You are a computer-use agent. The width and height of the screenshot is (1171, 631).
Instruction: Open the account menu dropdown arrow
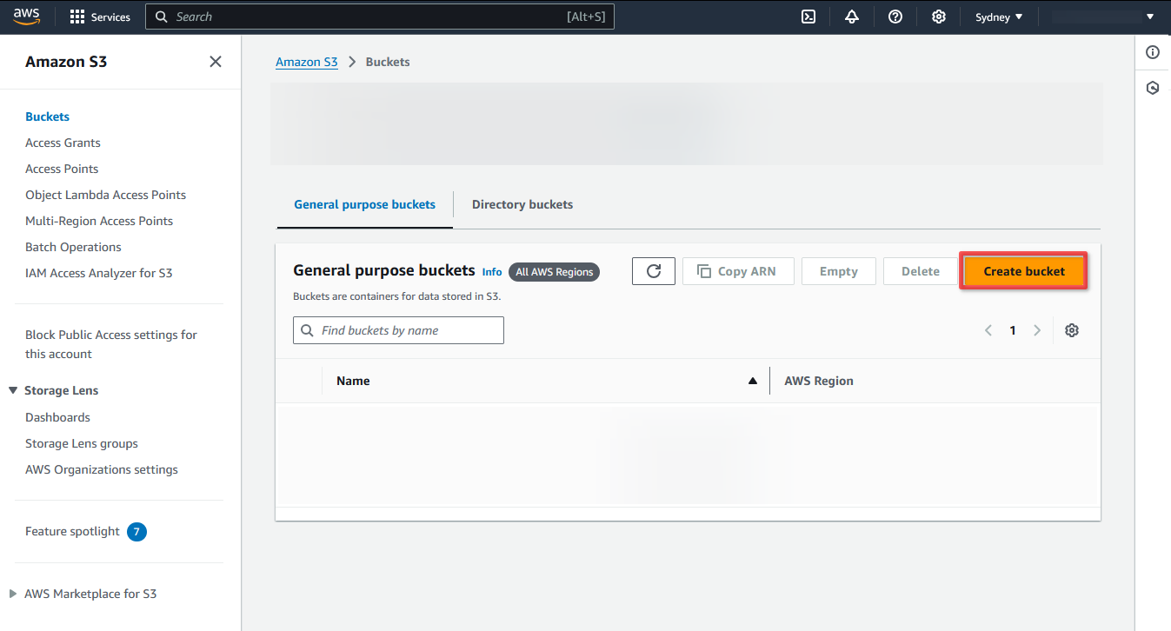coord(1151,17)
